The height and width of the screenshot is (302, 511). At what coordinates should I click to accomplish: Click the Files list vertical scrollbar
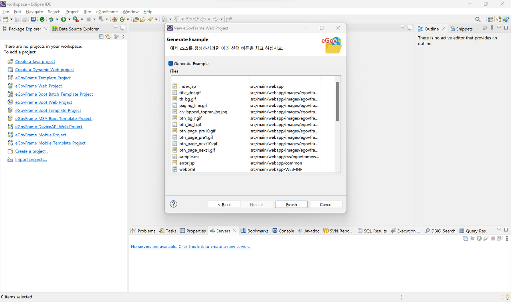(x=337, y=102)
